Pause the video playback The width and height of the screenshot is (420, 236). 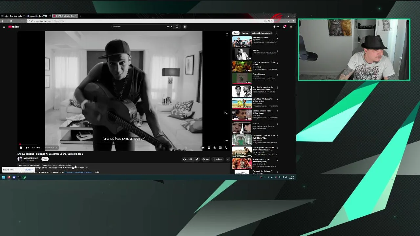21,148
